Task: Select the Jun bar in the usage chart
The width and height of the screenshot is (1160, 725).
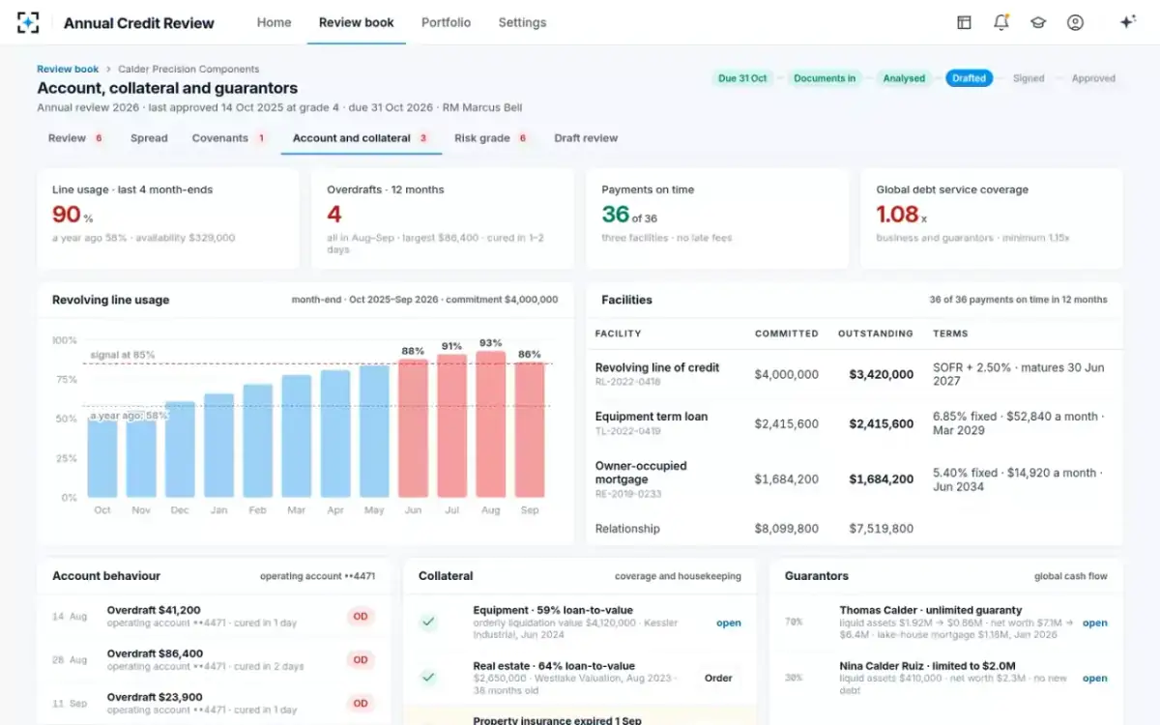Action: (x=413, y=428)
